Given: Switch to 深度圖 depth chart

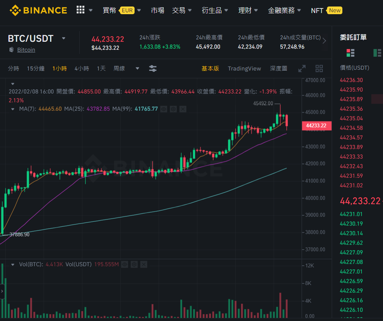Looking at the screenshot, I should click(278, 69).
